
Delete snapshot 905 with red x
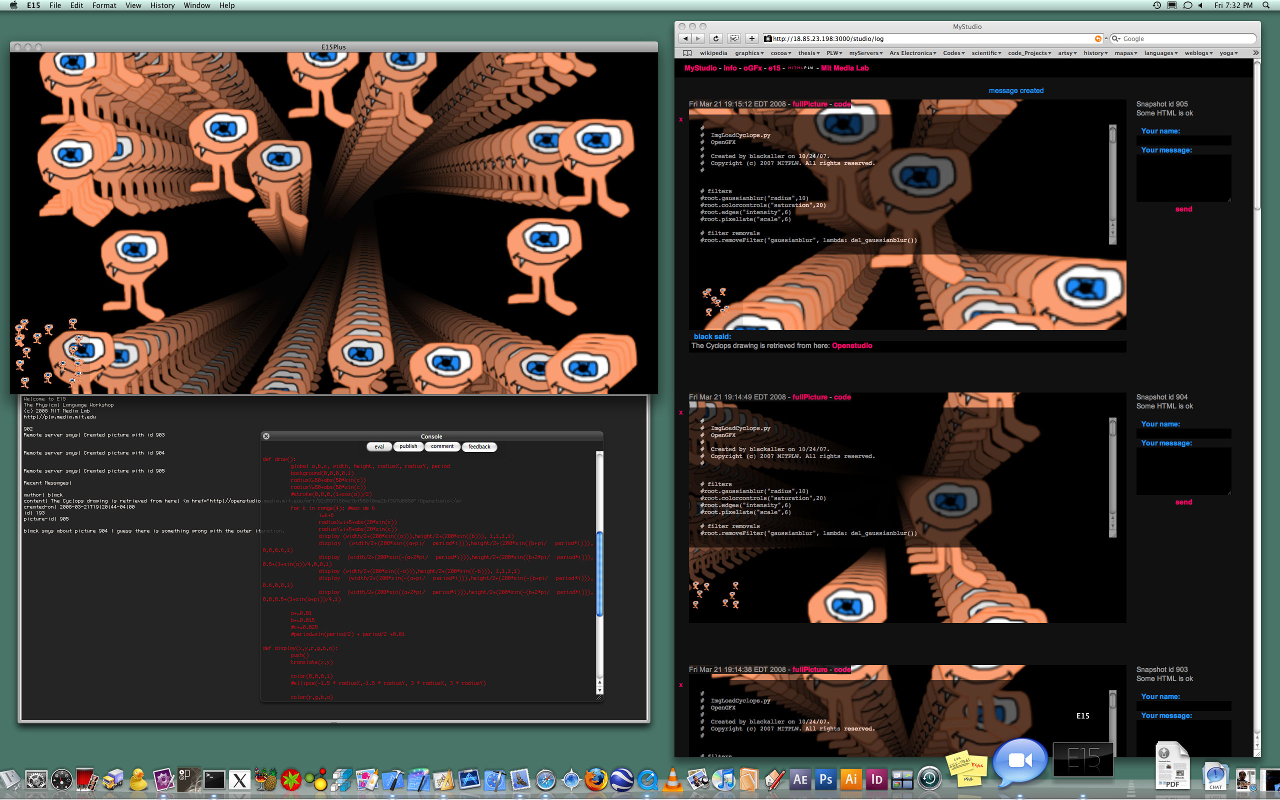pos(680,119)
